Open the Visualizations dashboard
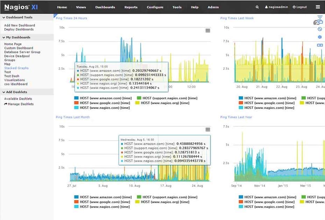The image size is (325, 220). (14, 80)
